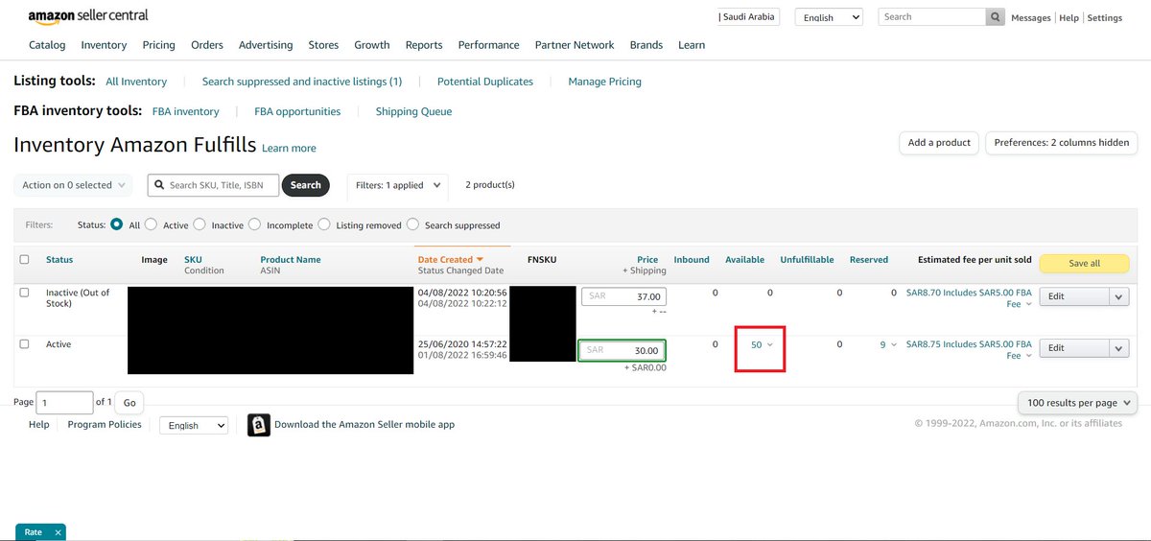Check the Active product row checkbox
This screenshot has width=1151, height=541.
tap(25, 344)
